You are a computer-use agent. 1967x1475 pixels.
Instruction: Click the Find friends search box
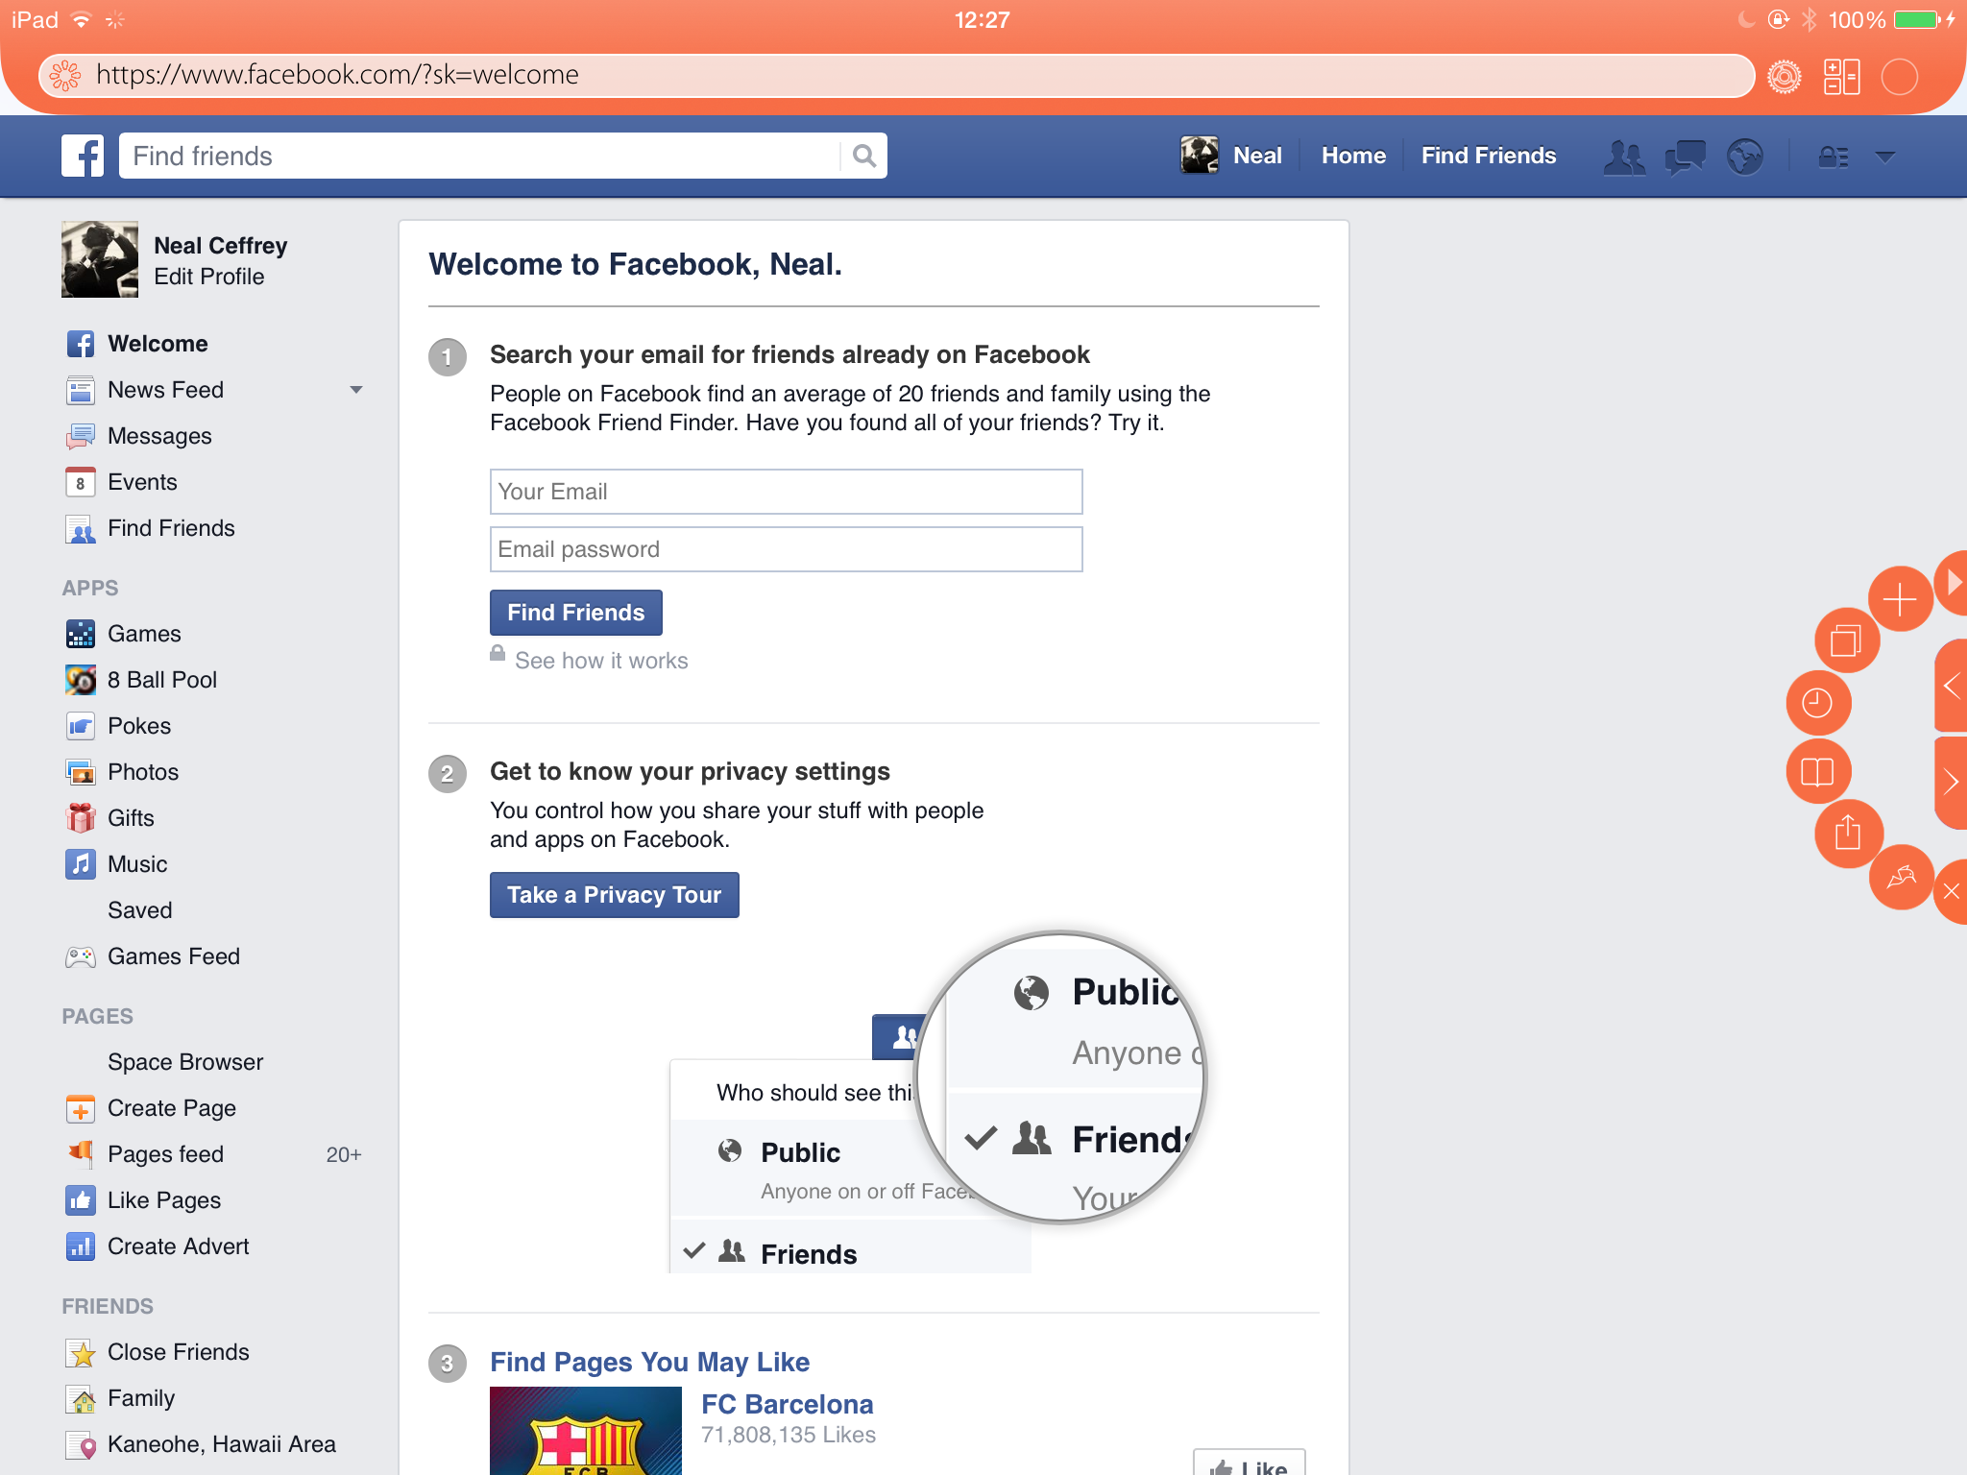point(480,156)
